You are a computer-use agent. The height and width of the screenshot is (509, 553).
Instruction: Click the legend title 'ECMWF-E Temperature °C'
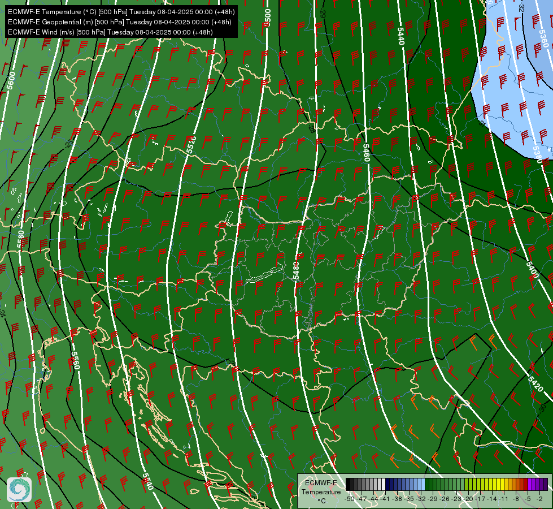321,492
